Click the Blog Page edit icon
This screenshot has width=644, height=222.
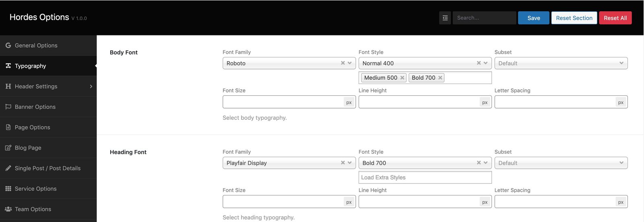(8, 148)
